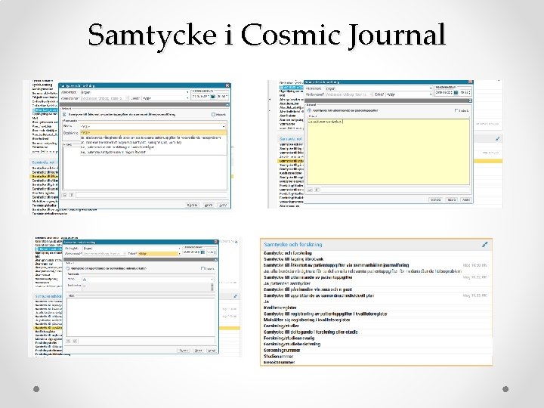Close the top-right dialog with its X icon

[x=470, y=82]
